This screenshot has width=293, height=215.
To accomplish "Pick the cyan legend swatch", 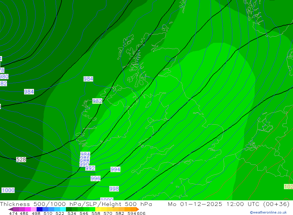I will click(63, 209).
